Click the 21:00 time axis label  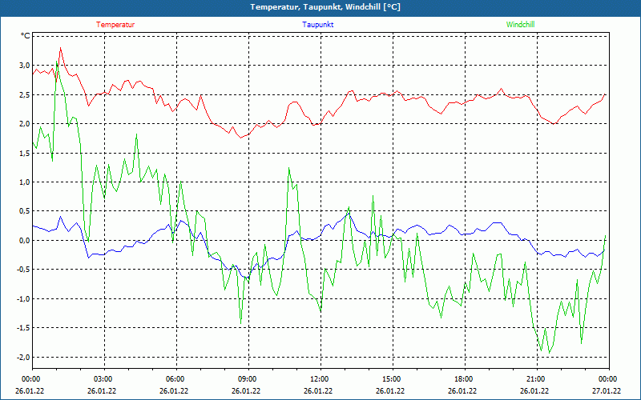[537, 379]
